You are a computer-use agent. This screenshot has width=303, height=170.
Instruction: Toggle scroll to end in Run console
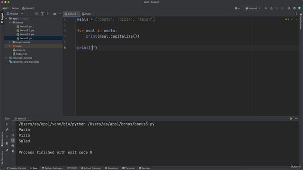(x=13, y=140)
